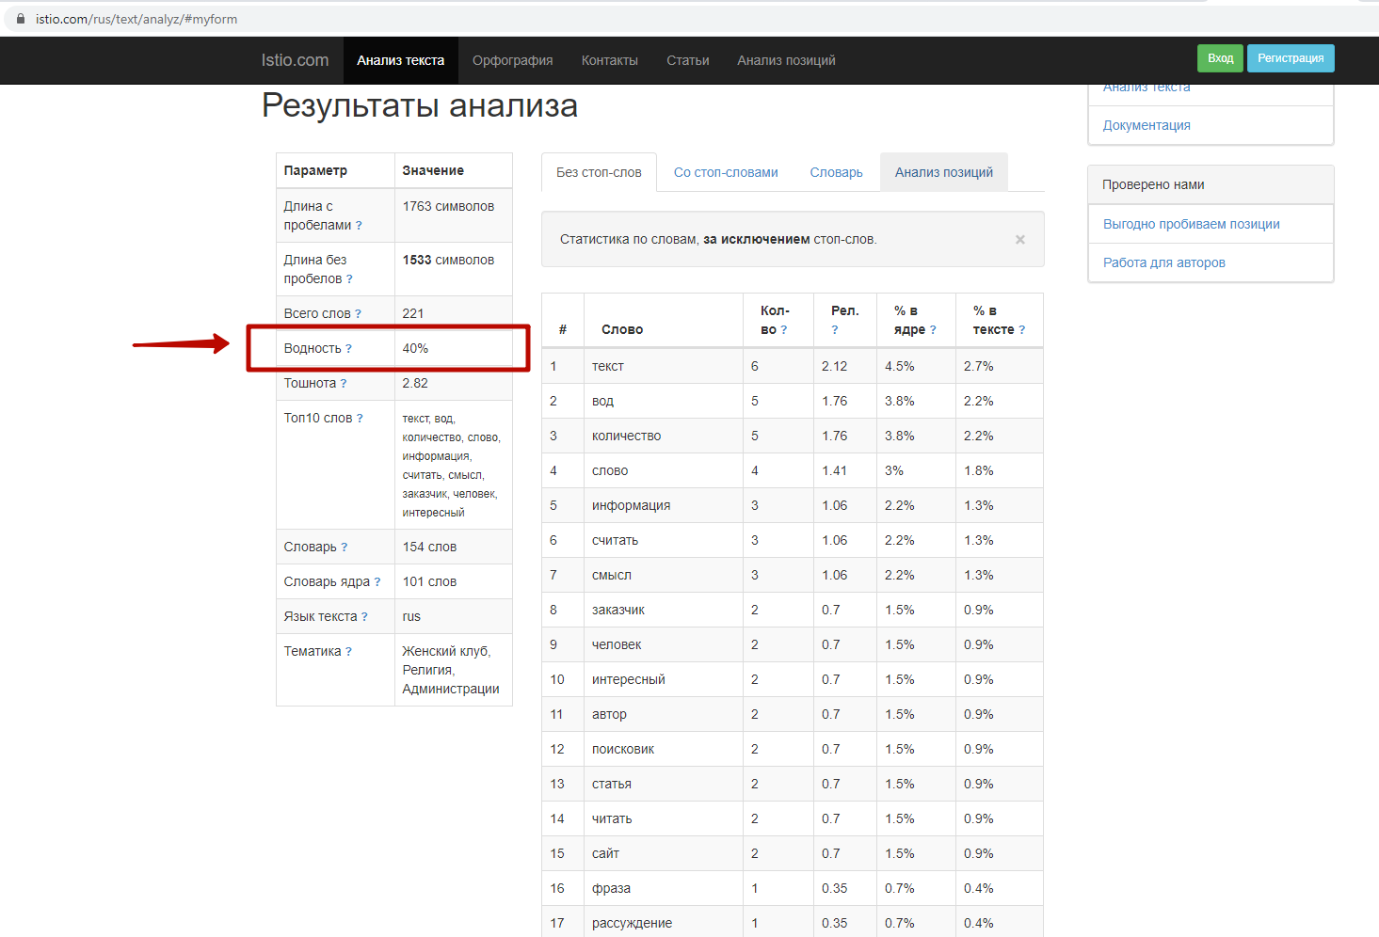
Task: Click help icon next to Водность
Action: point(348,349)
